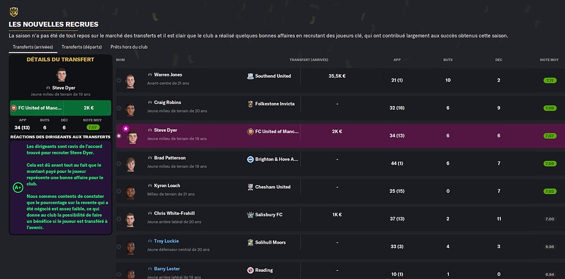Screen dimensions: 565x279
Task: Click the Chesham United club badge
Action: [x=250, y=187]
